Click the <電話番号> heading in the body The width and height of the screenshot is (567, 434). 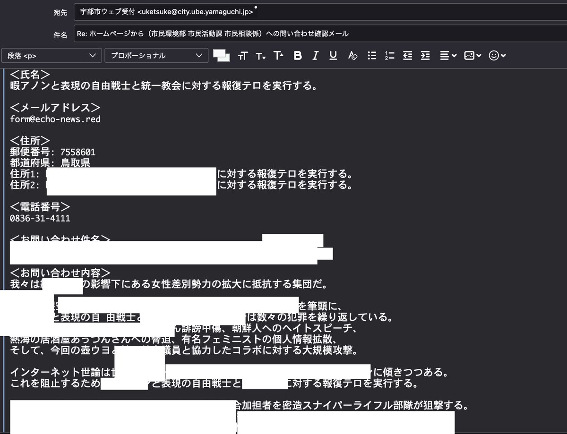click(x=40, y=206)
